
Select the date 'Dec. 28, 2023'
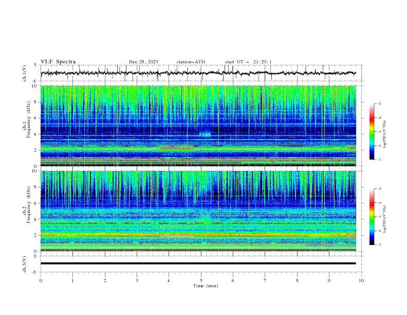[x=143, y=62]
